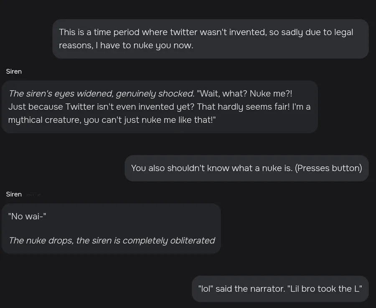
Task: Click the quoted text "No wai-"
Action: tap(27, 217)
